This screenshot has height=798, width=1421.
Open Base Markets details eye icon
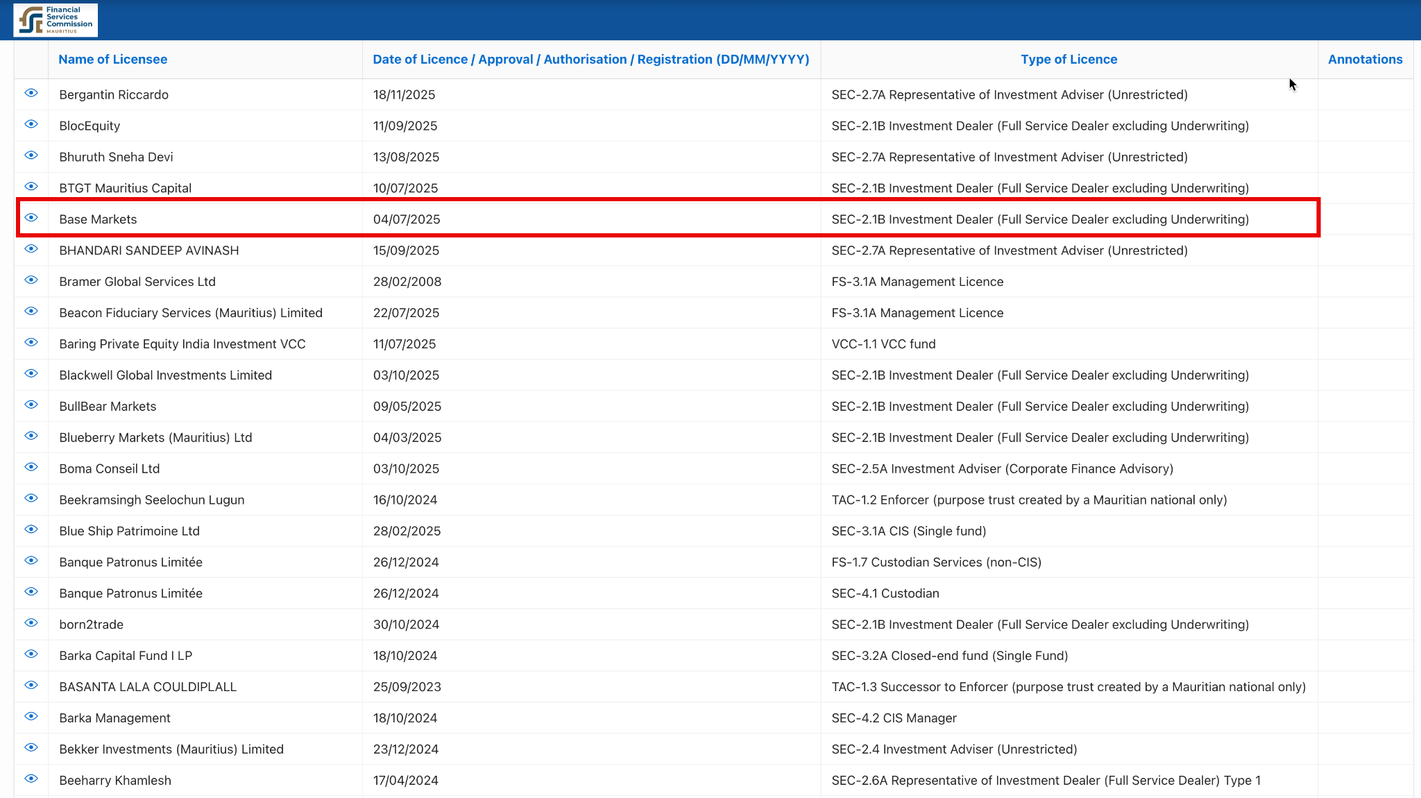coord(31,218)
